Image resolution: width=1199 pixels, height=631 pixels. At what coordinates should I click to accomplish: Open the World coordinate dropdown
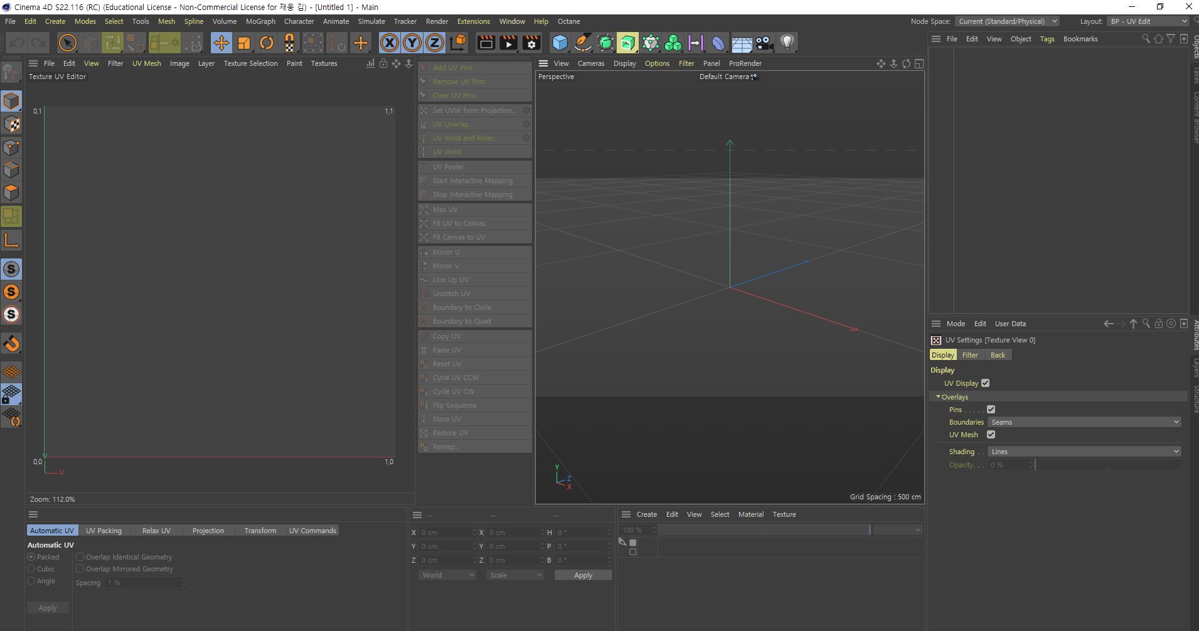pos(447,575)
